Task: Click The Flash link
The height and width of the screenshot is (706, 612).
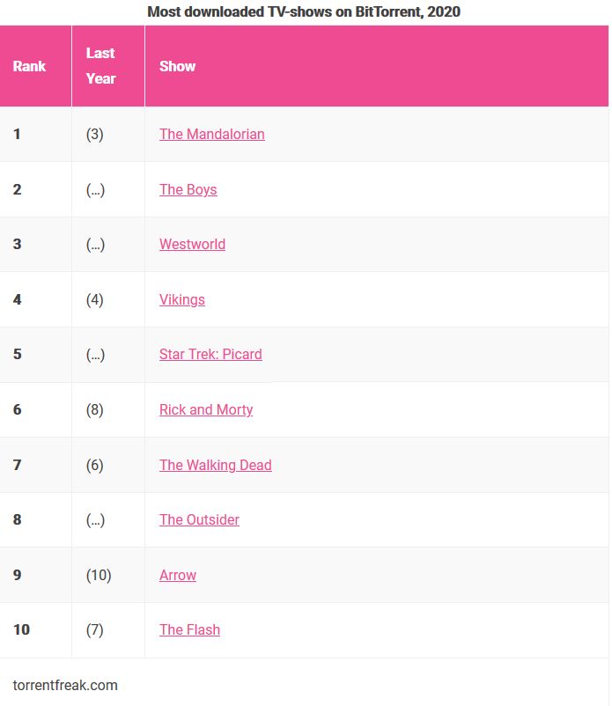Action: tap(189, 630)
